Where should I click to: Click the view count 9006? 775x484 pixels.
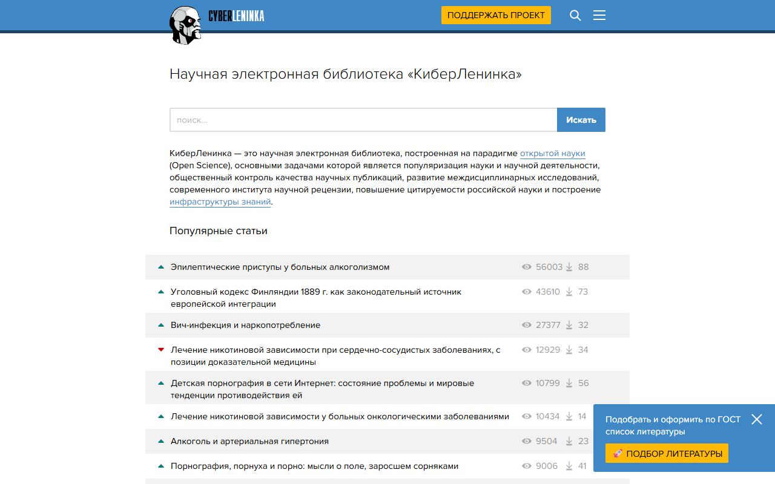pos(547,466)
